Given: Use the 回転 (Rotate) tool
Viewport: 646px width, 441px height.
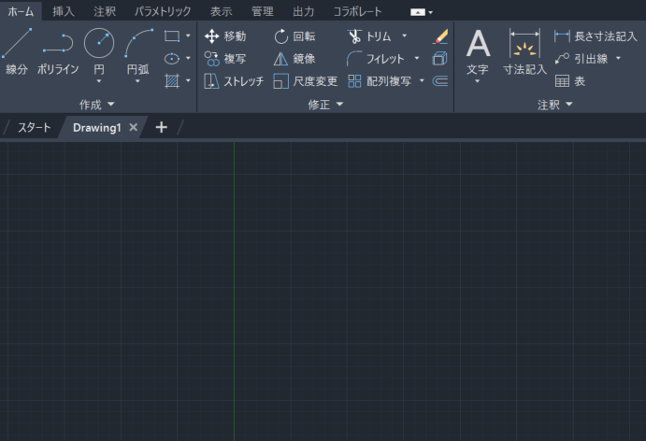Looking at the screenshot, I should point(294,36).
